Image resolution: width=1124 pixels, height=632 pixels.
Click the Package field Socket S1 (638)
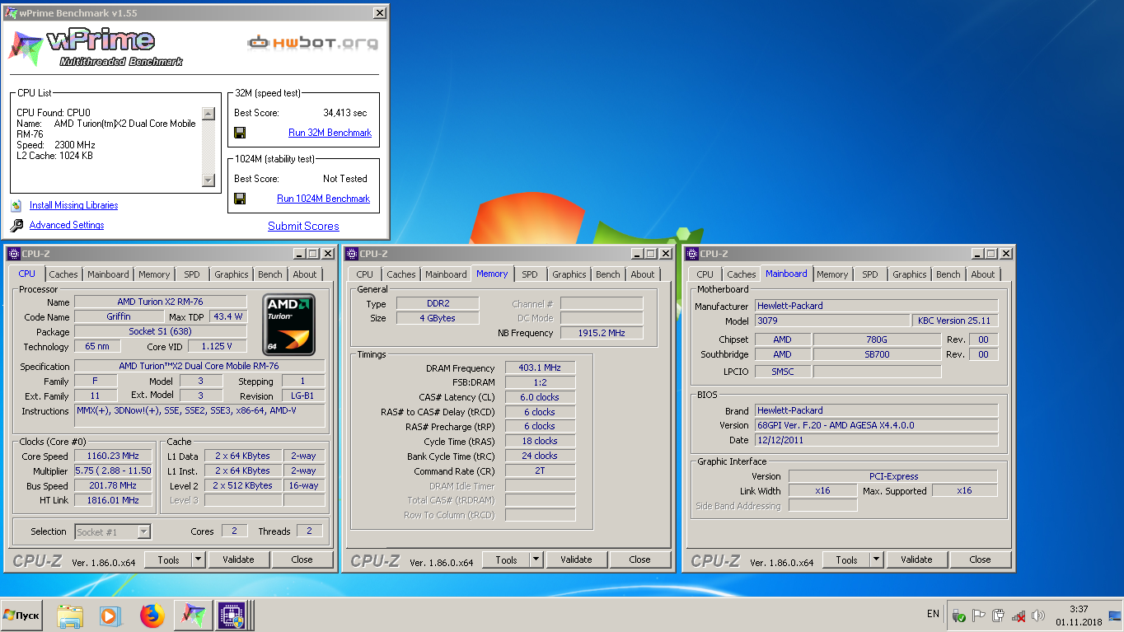(x=160, y=331)
